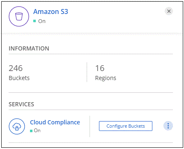Viewport: 184px width, 149px height.
Task: Open the three-dot menu for Cloud Compliance
Action: click(168, 126)
